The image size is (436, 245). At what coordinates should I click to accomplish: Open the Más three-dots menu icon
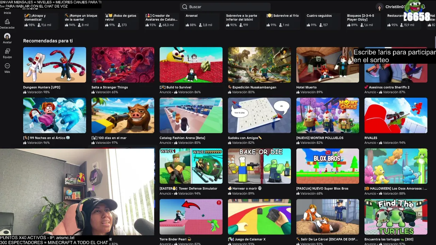coord(7,66)
